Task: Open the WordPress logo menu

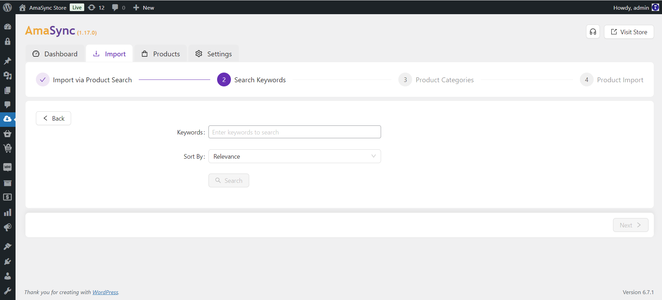Action: point(8,7)
